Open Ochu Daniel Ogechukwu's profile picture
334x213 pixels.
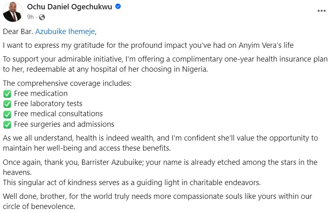pyautogui.click(x=13, y=11)
